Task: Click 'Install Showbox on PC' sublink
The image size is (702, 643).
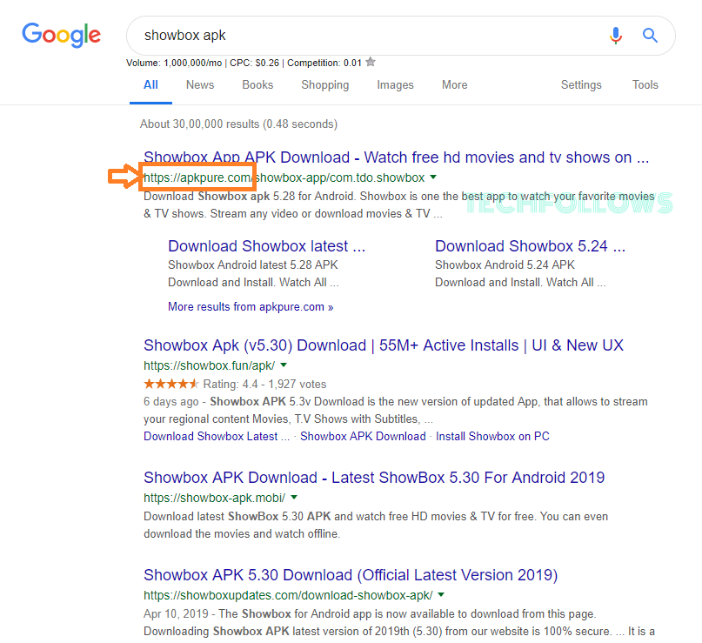Action: click(492, 436)
